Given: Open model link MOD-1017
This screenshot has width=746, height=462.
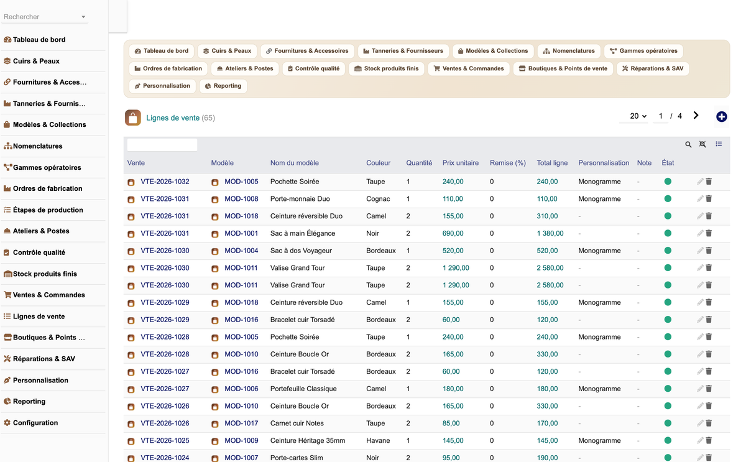Looking at the screenshot, I should 241,423.
